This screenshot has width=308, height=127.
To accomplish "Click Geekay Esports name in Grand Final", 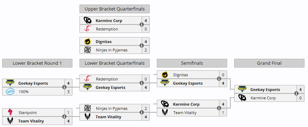I will 265,90.
